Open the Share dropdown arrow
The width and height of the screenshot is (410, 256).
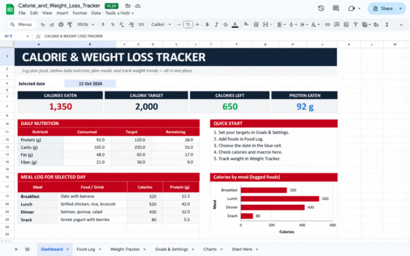click(400, 8)
